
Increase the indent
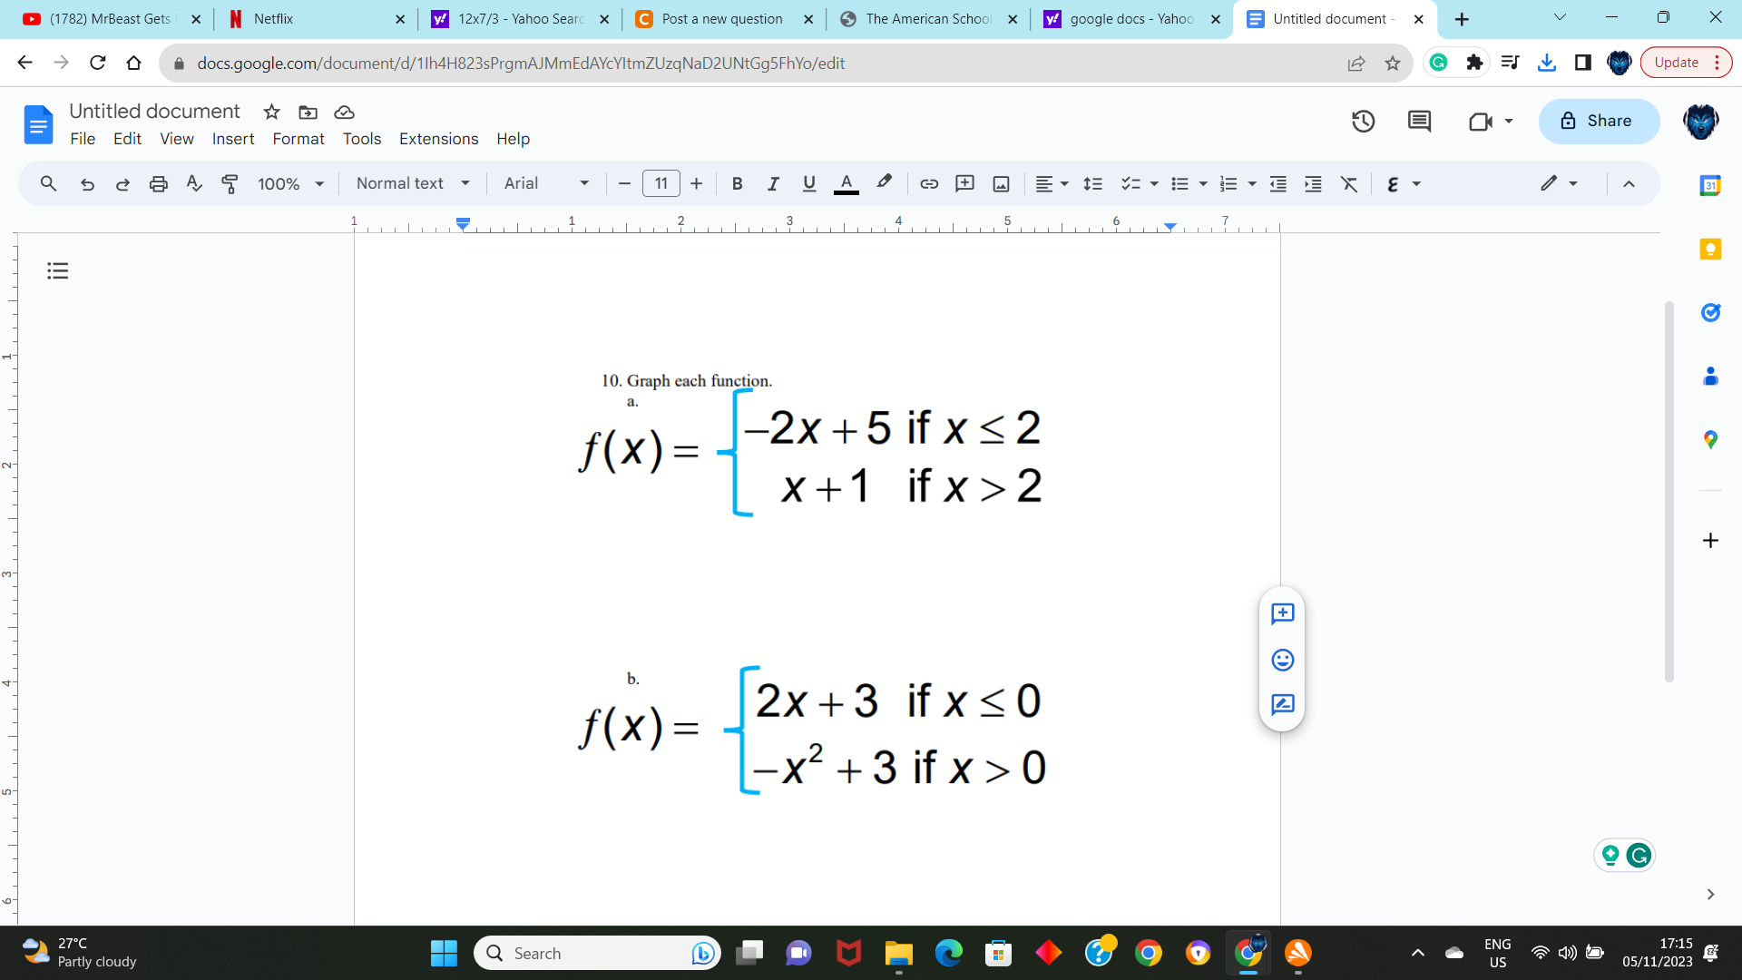1313,184
